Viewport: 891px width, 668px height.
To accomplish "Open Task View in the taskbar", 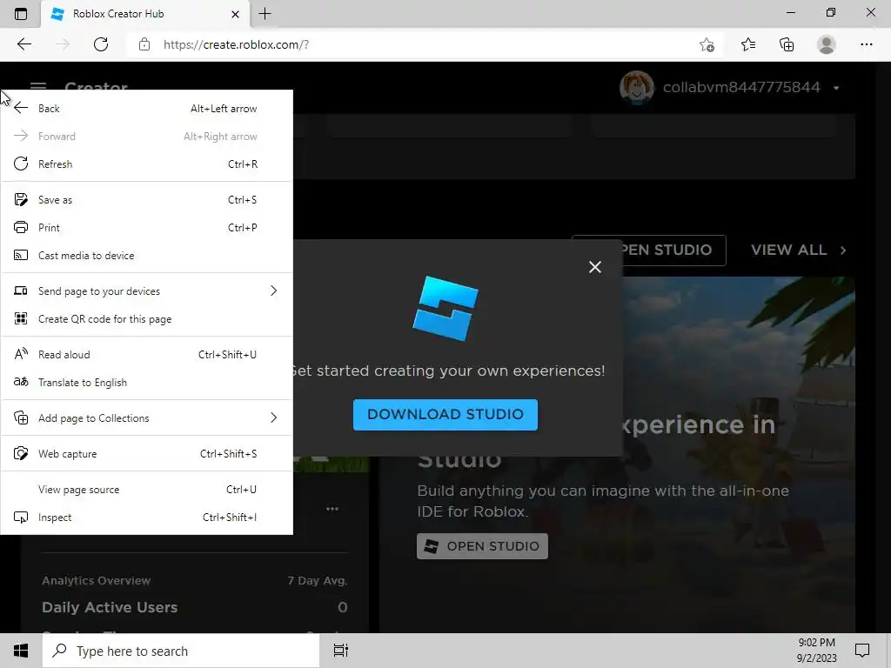I will point(341,651).
